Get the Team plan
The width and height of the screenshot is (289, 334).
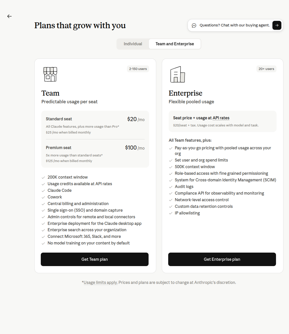click(x=95, y=259)
